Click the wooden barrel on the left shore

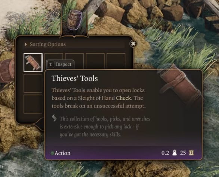click(x=7, y=71)
